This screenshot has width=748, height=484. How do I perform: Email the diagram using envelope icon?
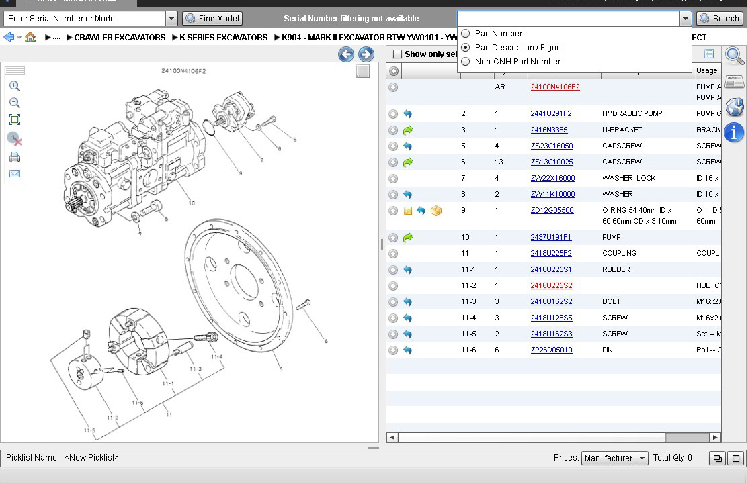14,174
